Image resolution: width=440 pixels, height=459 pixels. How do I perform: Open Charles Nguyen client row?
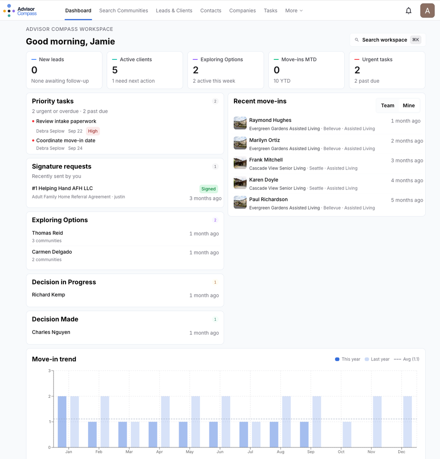125,333
